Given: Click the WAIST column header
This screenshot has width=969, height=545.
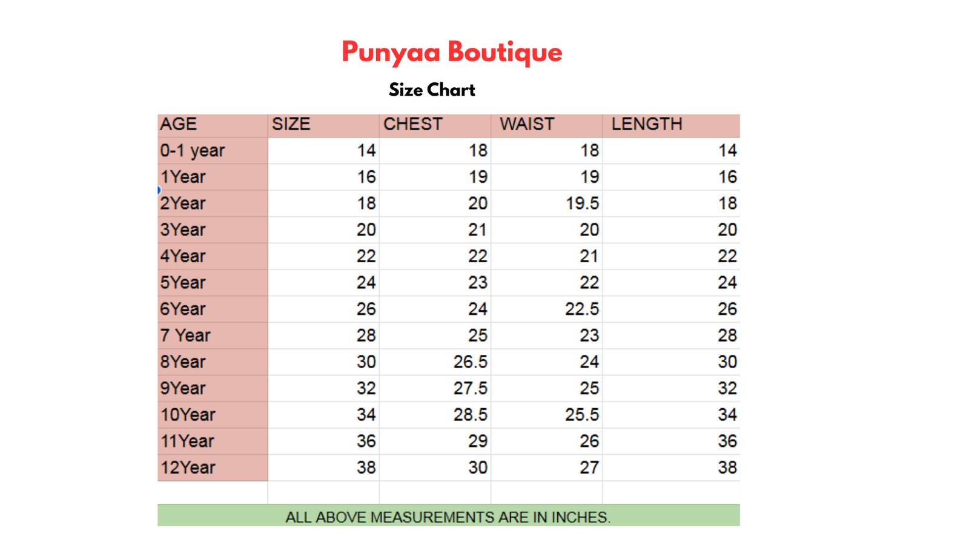Looking at the screenshot, I should point(527,124).
